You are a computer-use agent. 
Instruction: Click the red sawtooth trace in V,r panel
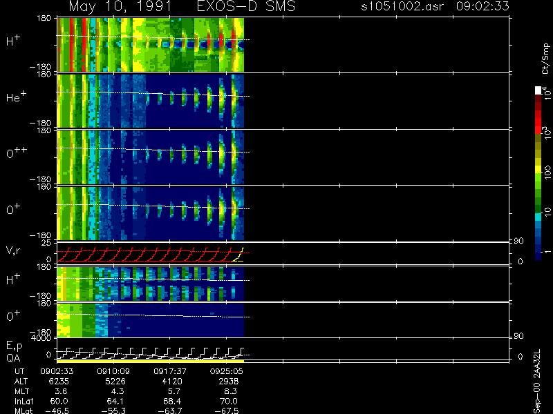[144, 255]
